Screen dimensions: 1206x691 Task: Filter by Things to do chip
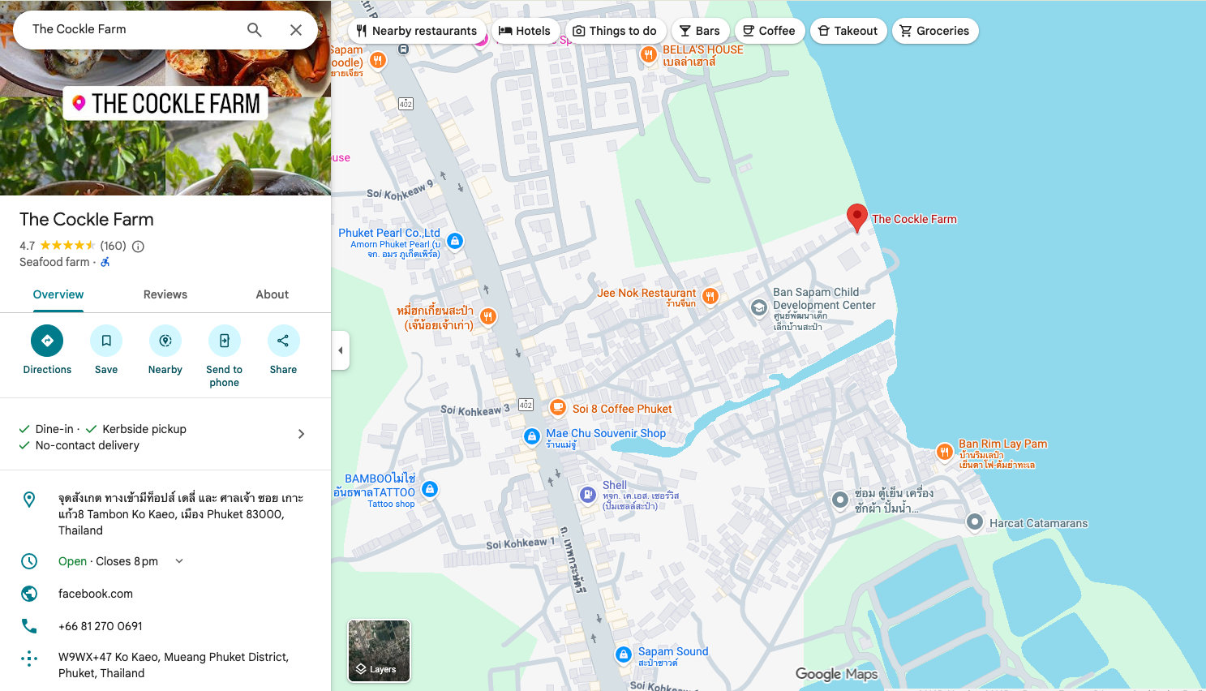[615, 31]
